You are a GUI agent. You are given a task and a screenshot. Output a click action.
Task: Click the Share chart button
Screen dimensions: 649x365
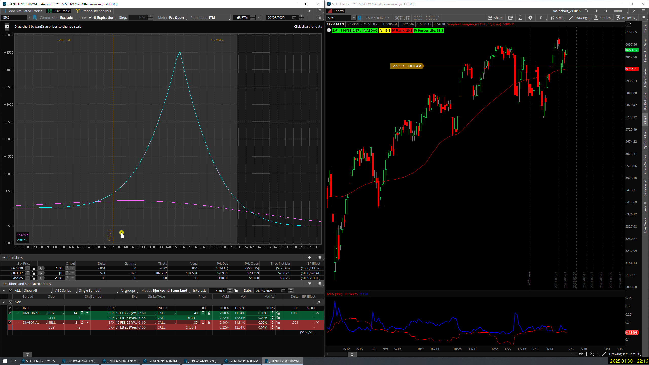click(495, 18)
